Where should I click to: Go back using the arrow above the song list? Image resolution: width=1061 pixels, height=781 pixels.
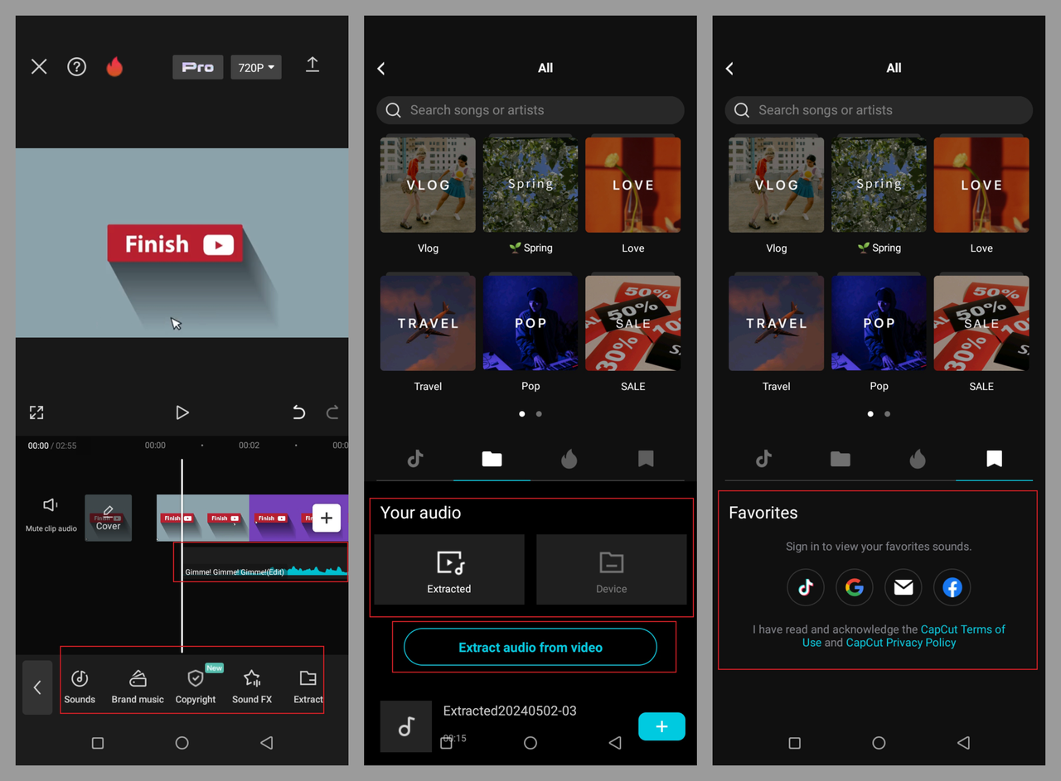click(380, 68)
